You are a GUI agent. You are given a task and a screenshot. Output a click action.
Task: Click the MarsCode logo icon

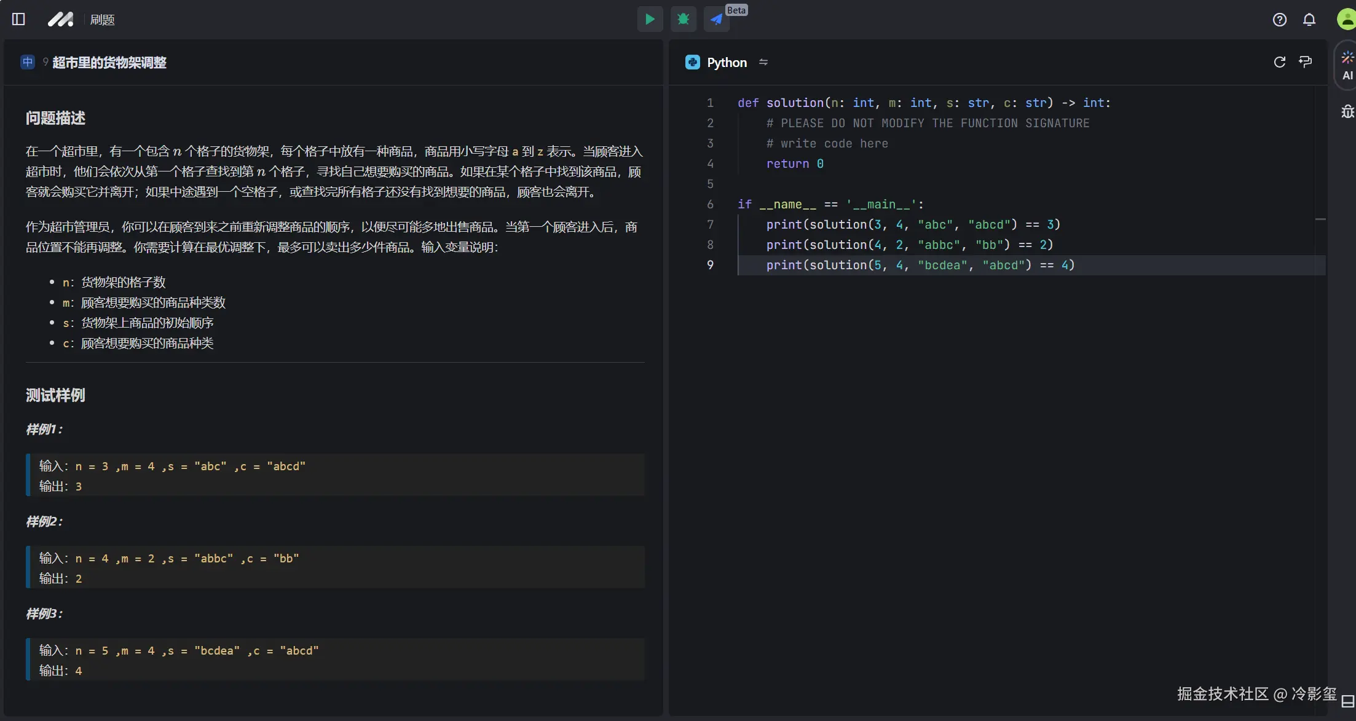tap(60, 20)
